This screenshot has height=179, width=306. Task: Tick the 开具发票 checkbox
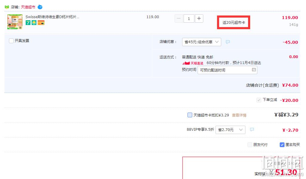11,41
